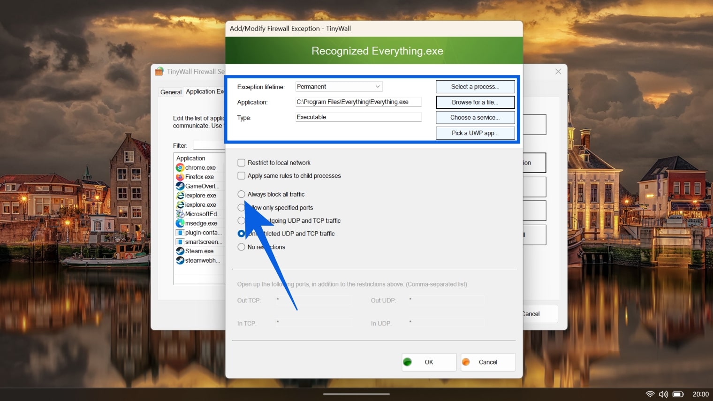Viewport: 713px width, 401px height.
Task: Click the Steam.exe icon in list
Action: click(180, 251)
